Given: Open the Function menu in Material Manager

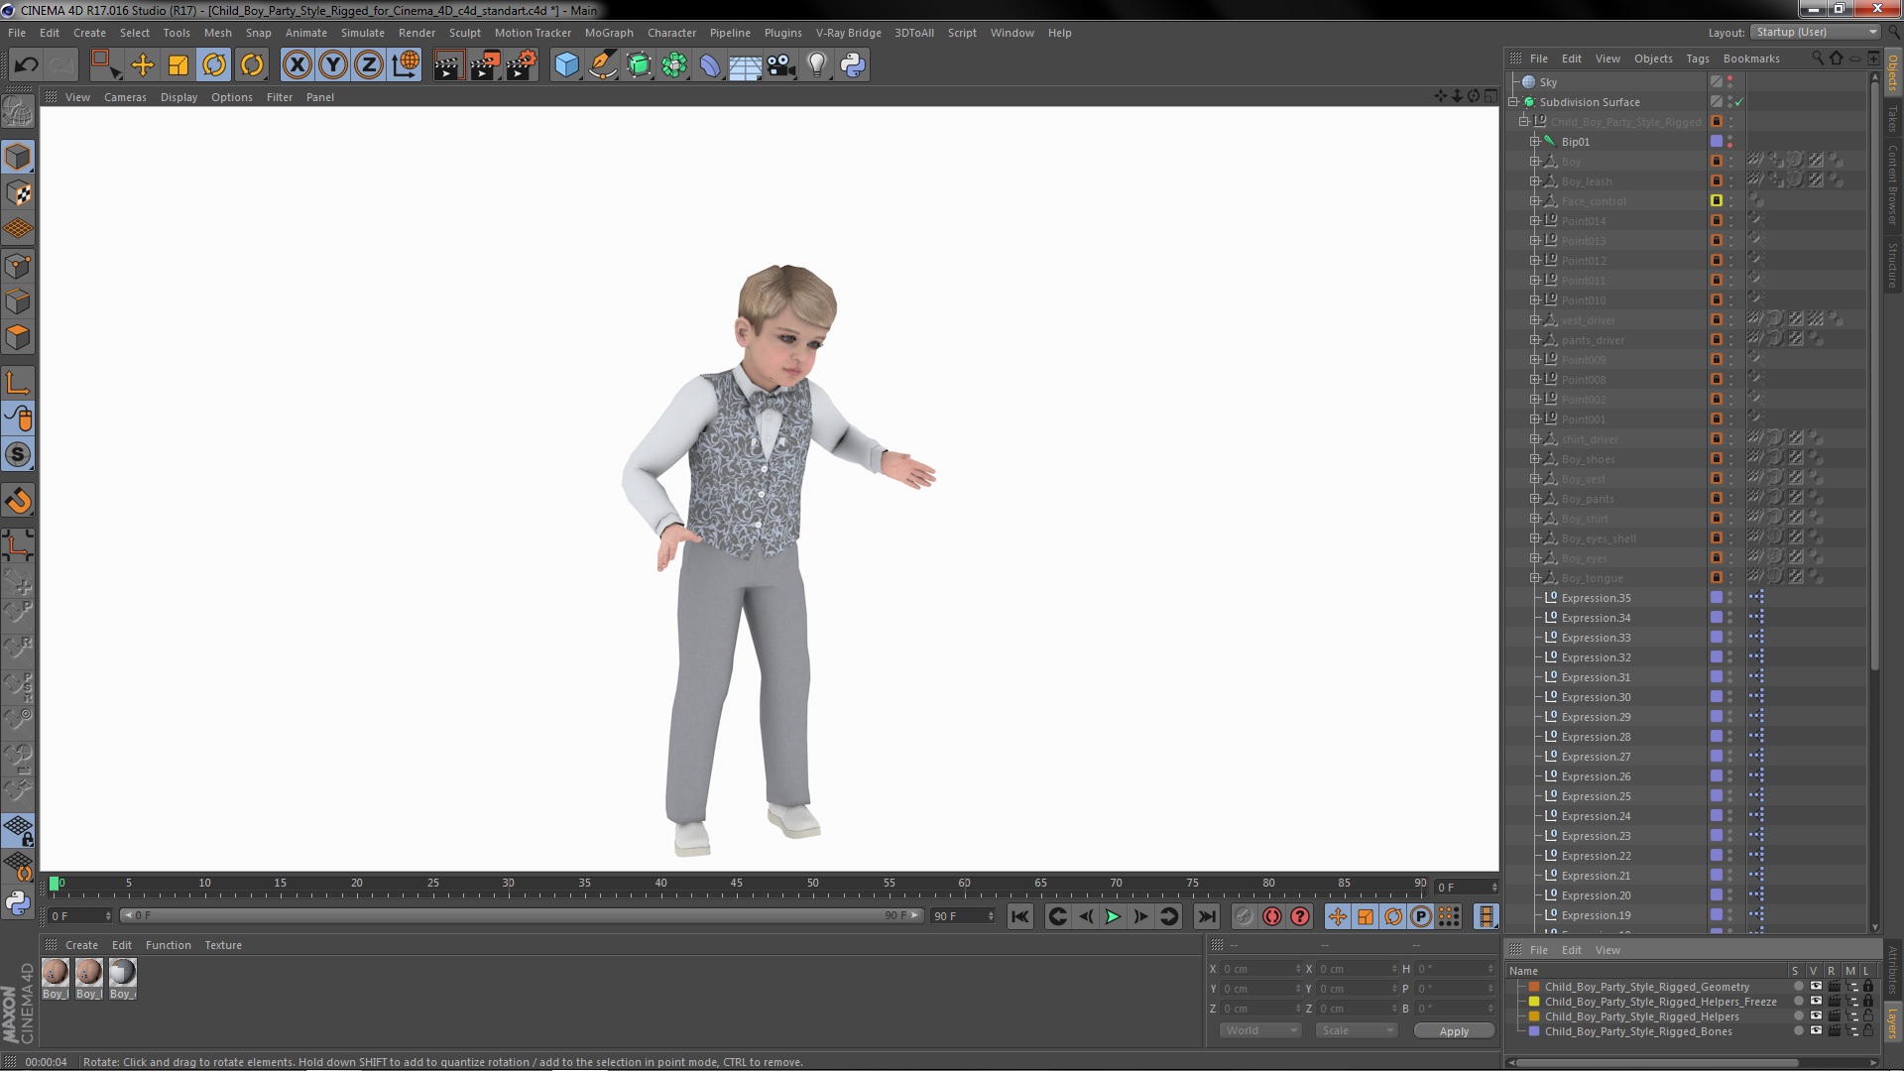Looking at the screenshot, I should pos(169,945).
